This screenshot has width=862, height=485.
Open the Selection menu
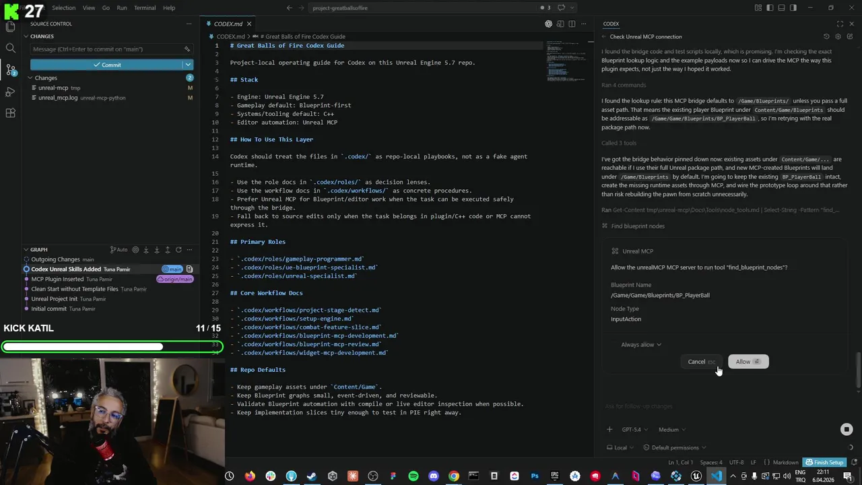pyautogui.click(x=63, y=8)
